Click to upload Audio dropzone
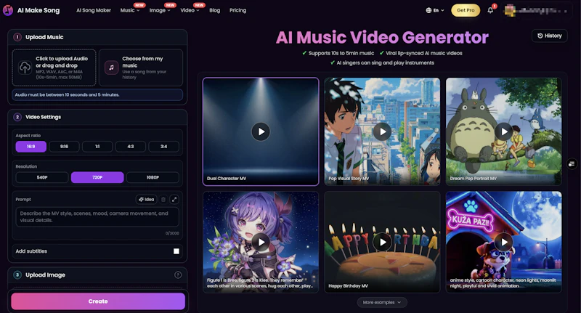Image resolution: width=581 pixels, height=313 pixels. [54, 68]
